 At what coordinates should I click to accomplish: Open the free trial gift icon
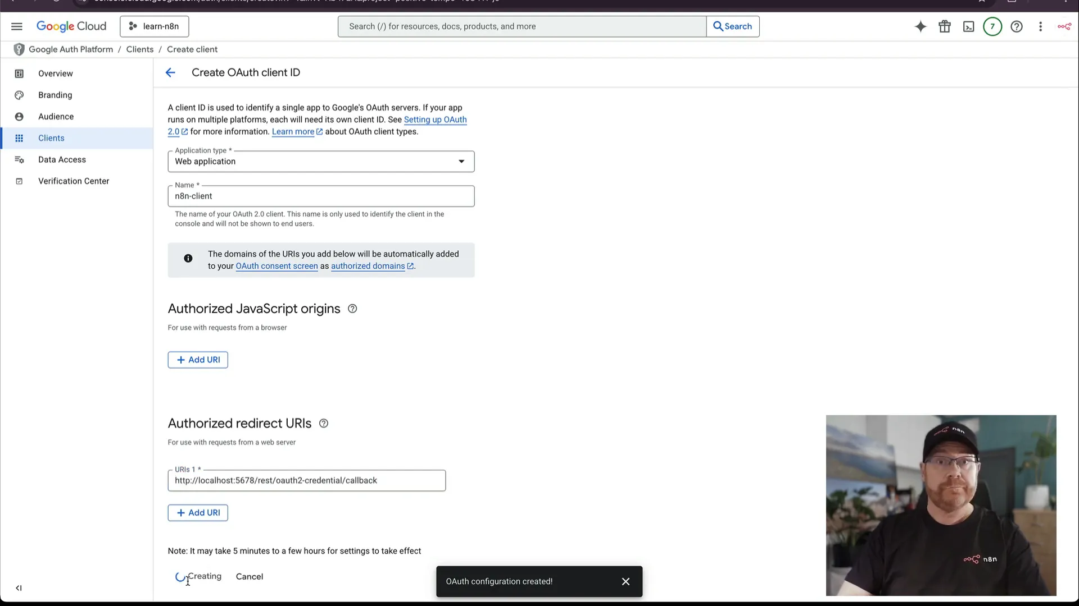[945, 26]
